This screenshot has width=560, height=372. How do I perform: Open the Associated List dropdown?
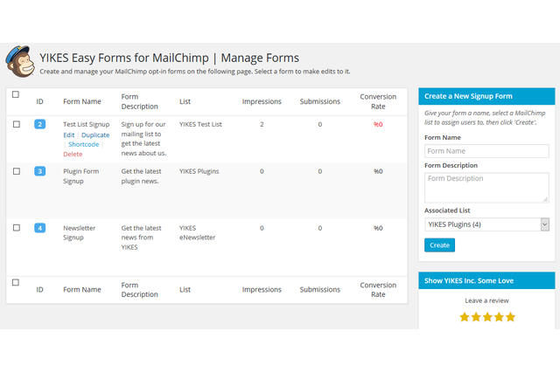click(486, 224)
